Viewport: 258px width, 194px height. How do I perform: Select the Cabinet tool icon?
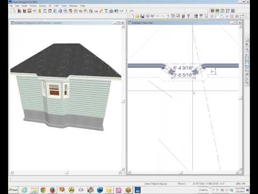click(50, 11)
